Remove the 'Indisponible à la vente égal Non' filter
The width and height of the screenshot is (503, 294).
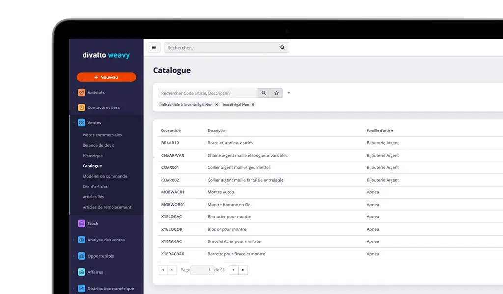[x=217, y=105]
